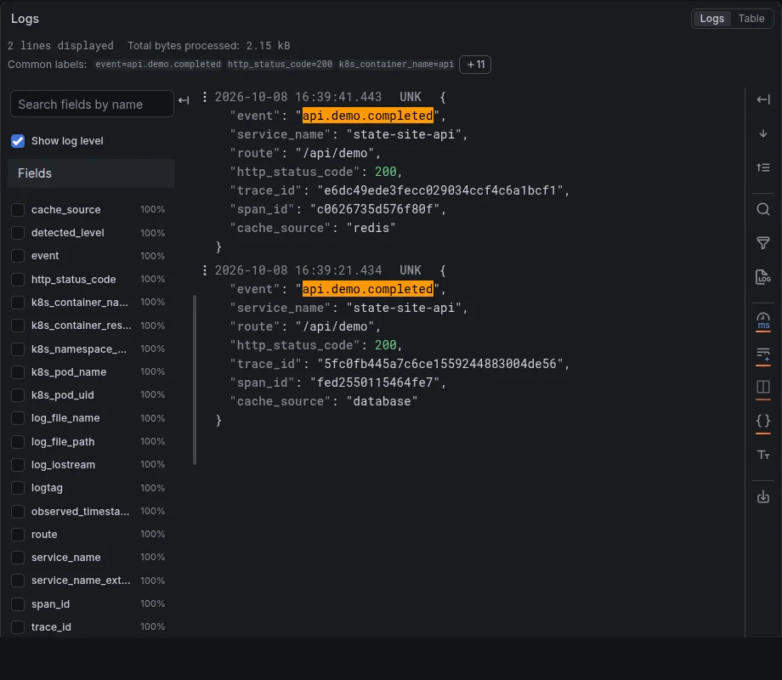This screenshot has width=782, height=680.
Task: Collapse the log controls sidebar
Action: [x=763, y=99]
